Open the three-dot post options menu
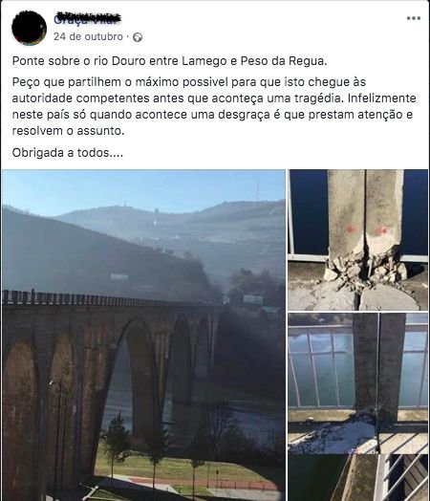Screen dimensions: 430x501 414,18
